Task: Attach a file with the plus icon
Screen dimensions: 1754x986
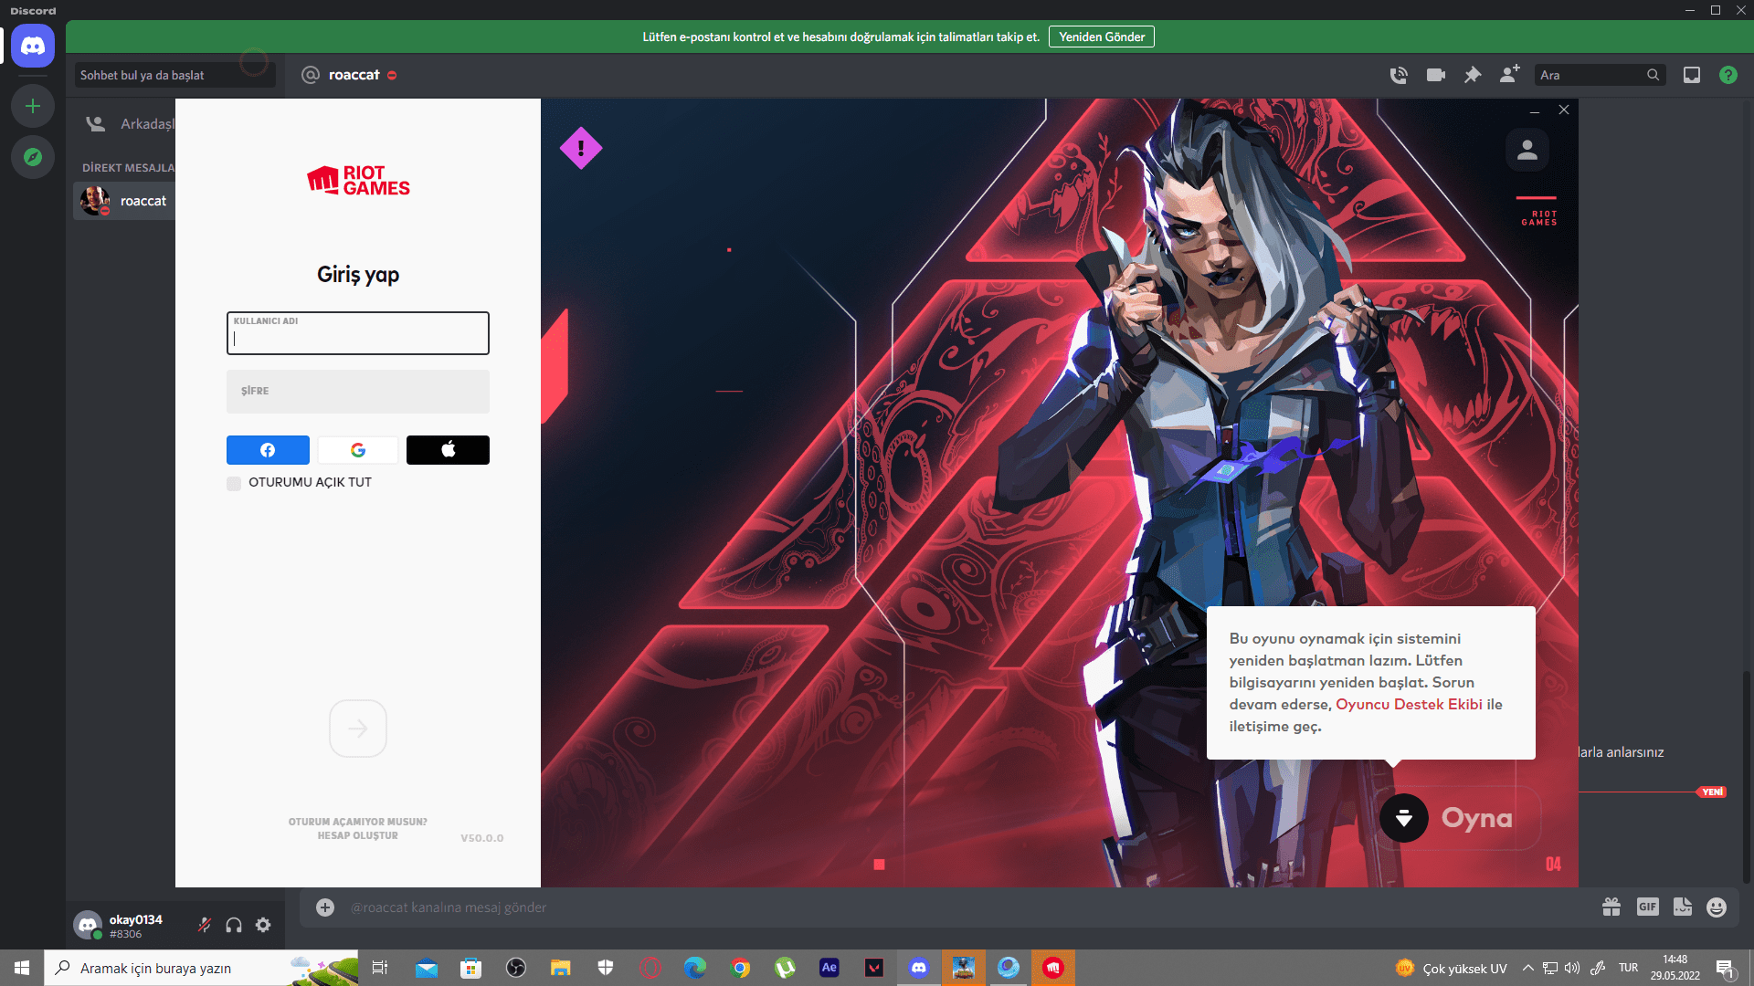Action: tap(325, 907)
